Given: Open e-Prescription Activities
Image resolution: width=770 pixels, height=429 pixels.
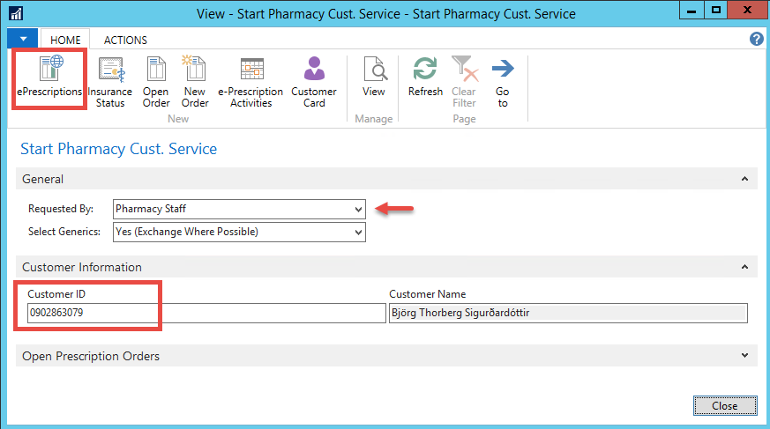Looking at the screenshot, I should (x=251, y=83).
